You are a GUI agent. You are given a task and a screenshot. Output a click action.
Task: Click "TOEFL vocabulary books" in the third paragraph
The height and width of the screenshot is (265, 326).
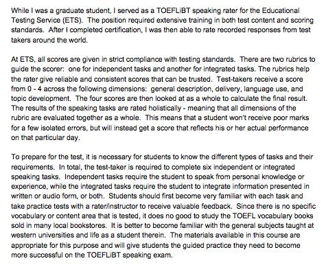coord(272,216)
